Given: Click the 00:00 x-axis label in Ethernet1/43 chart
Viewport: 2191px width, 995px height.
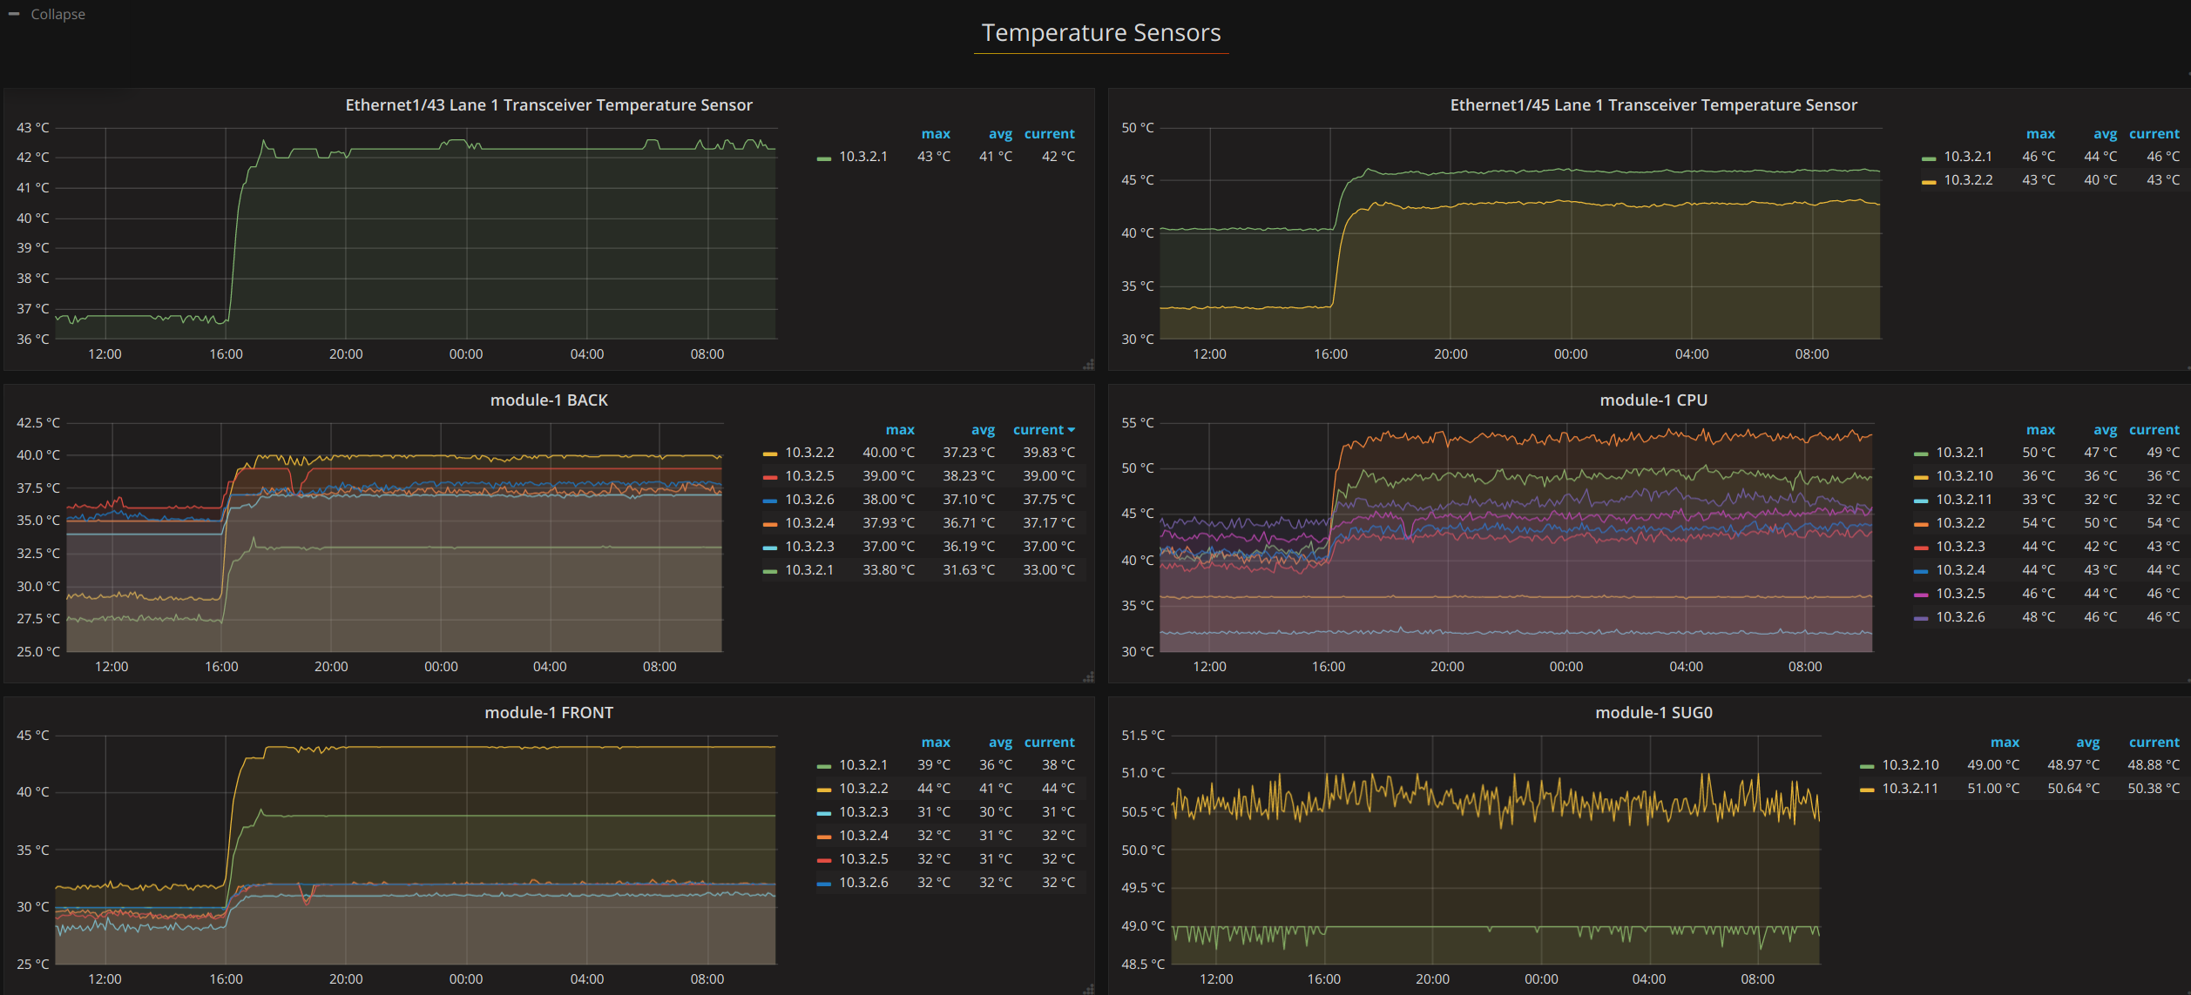Looking at the screenshot, I should pyautogui.click(x=466, y=354).
